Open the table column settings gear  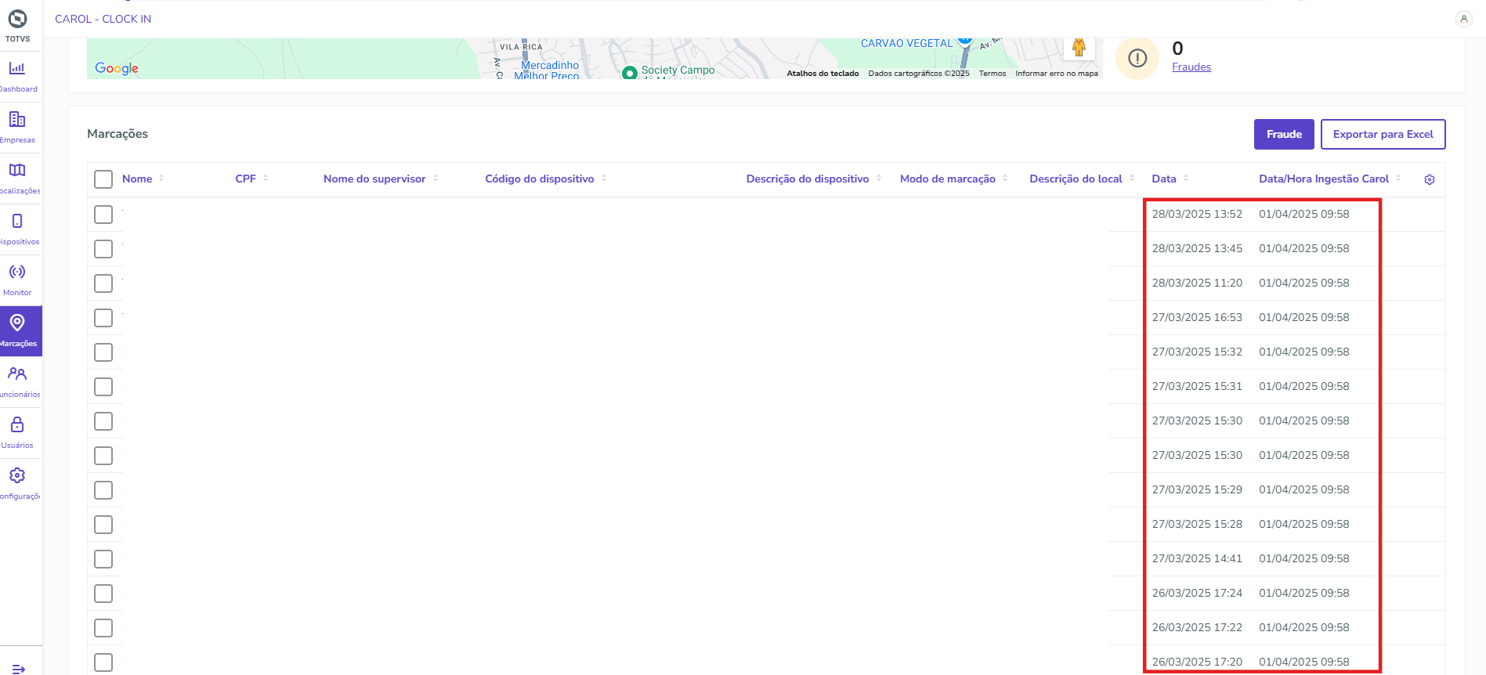pyautogui.click(x=1430, y=179)
